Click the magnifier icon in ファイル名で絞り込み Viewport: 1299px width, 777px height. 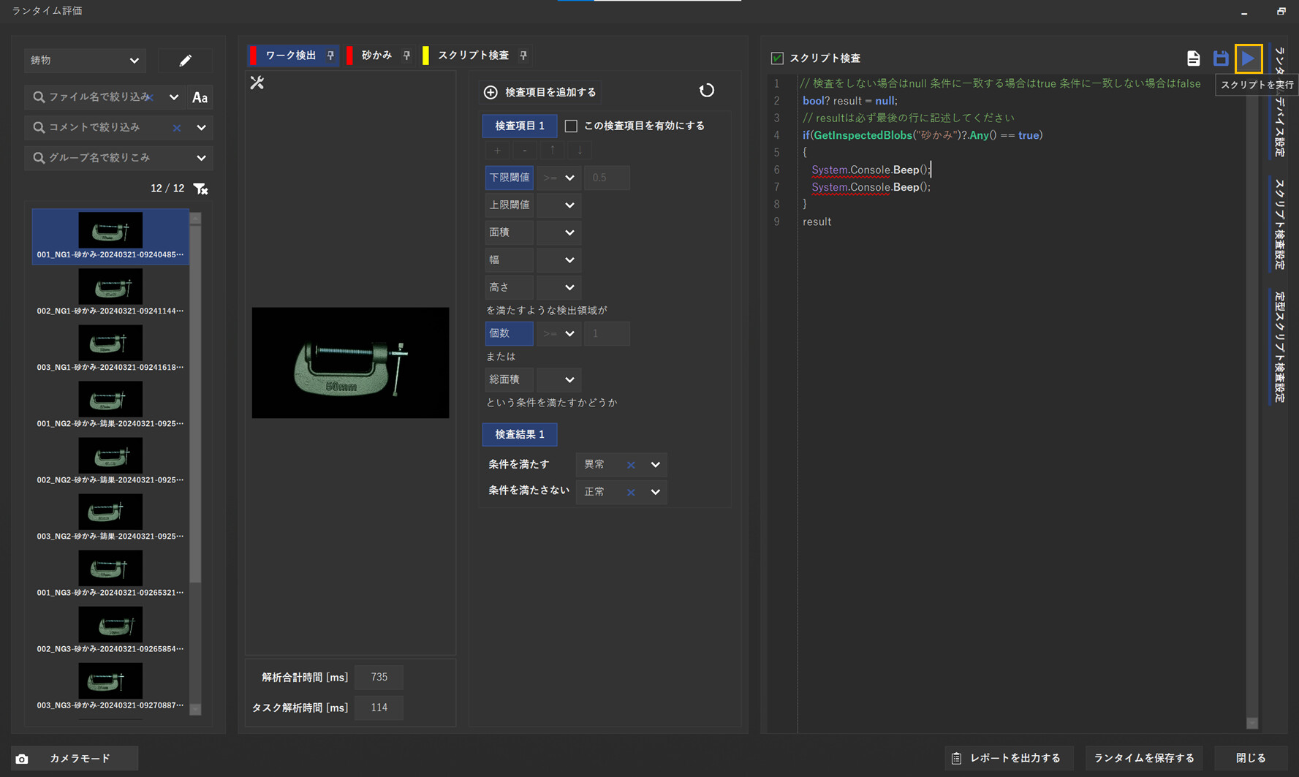pos(39,97)
